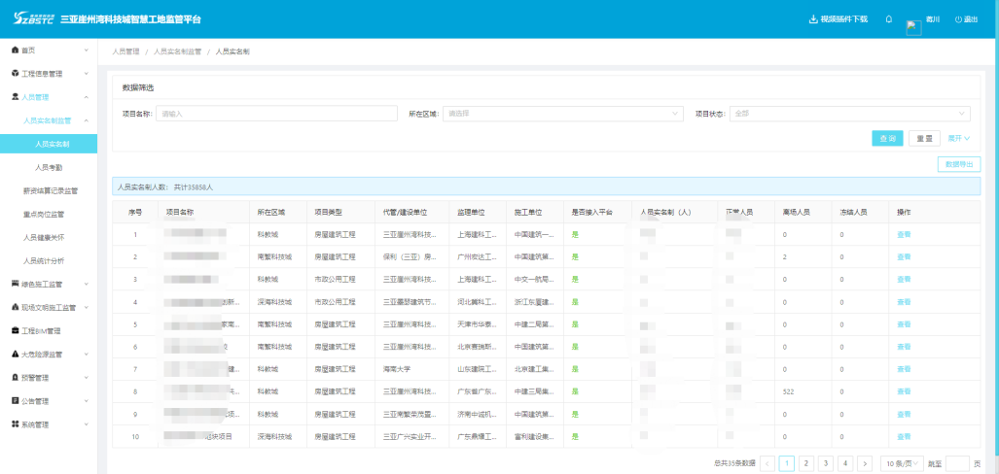Open 人员考勤 in the sidebar
The image size is (999, 474).
(49, 167)
